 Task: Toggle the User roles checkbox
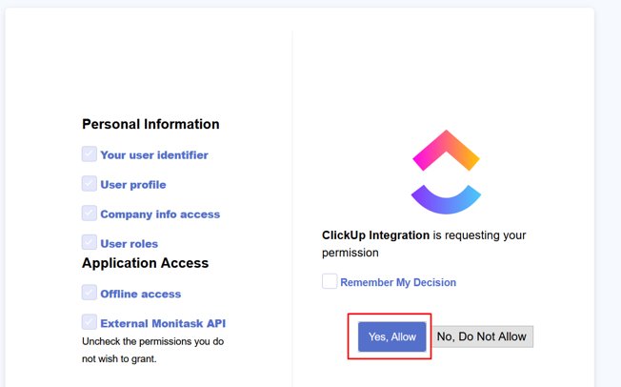(x=90, y=243)
